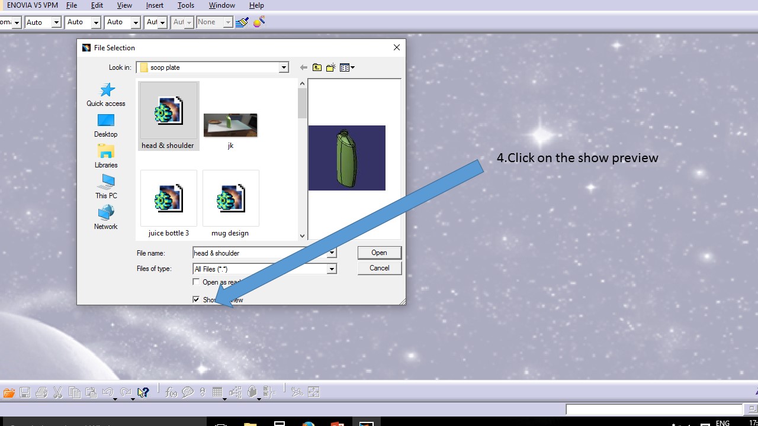Click the Redo arrow icon
758x426 pixels.
(x=125, y=392)
